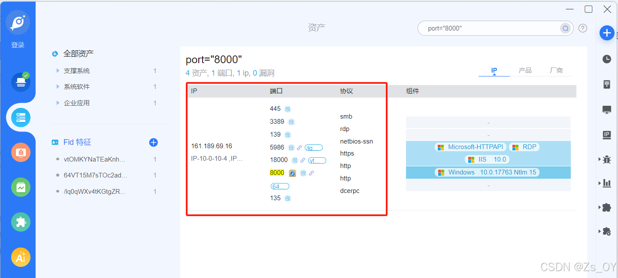The height and width of the screenshot is (278, 618).
Task: Expand the 支撑系统 category
Action: tap(58, 70)
